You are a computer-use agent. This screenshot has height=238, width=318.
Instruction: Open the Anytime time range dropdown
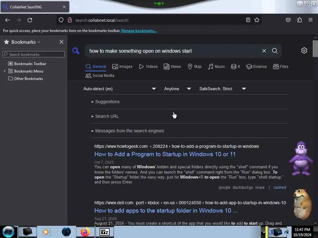[177, 89]
